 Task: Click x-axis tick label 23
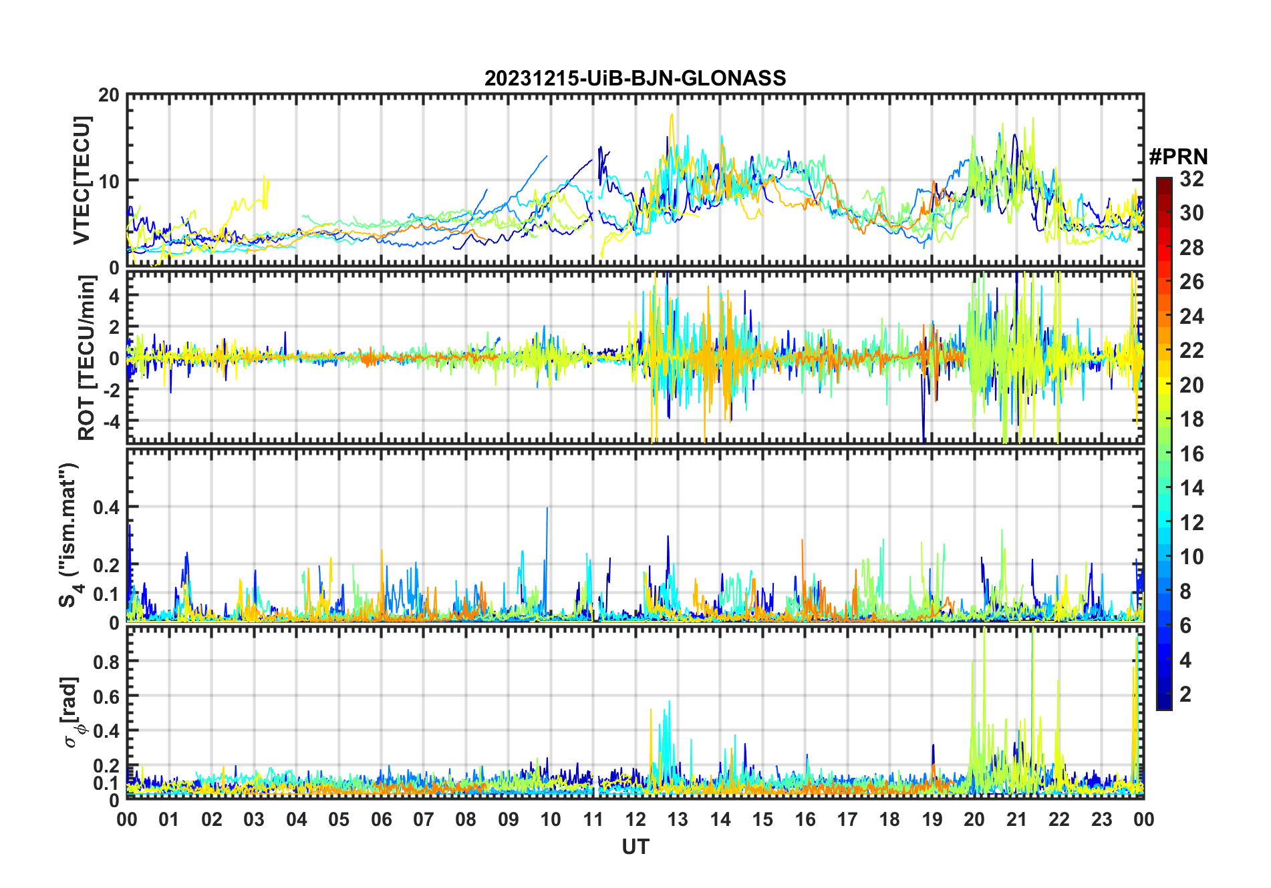(1101, 819)
